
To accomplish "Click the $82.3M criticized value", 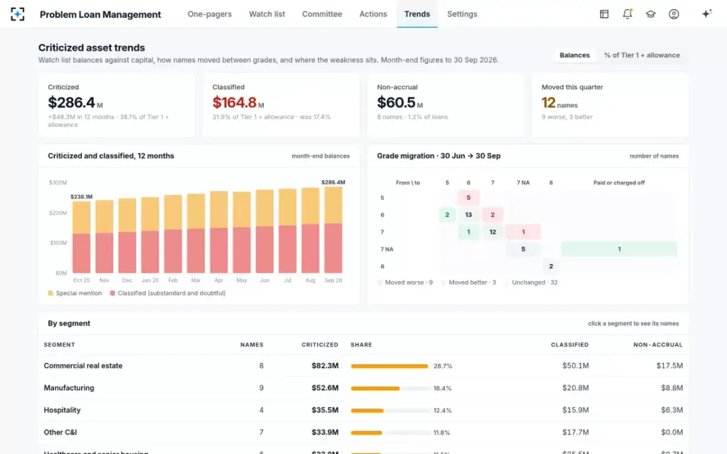I will pos(325,366).
